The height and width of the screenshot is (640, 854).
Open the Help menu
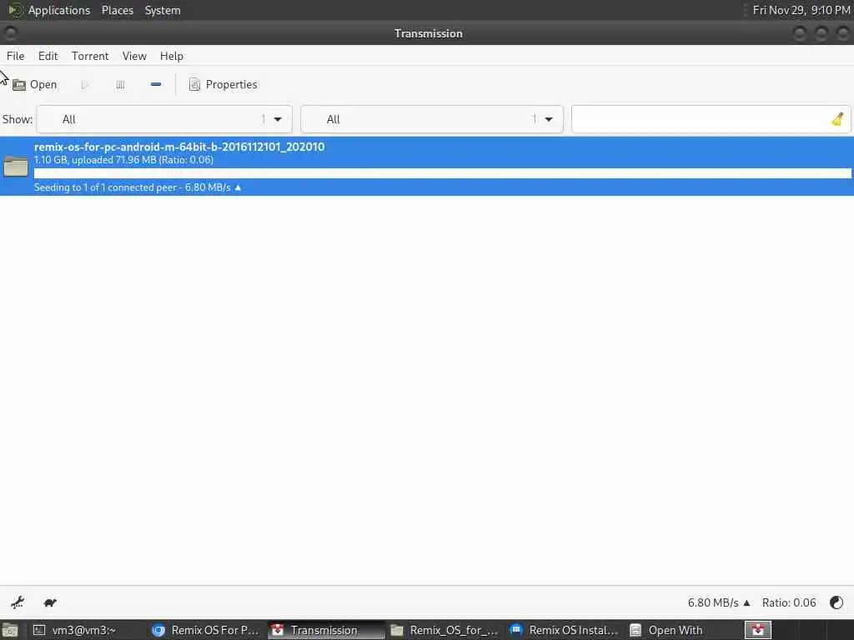172,56
